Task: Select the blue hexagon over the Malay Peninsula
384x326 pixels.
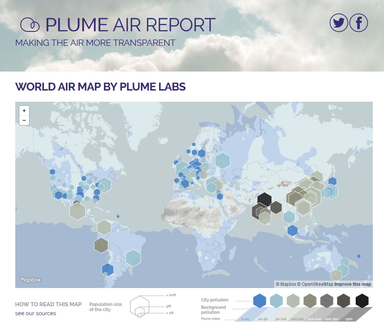Action: click(x=292, y=231)
